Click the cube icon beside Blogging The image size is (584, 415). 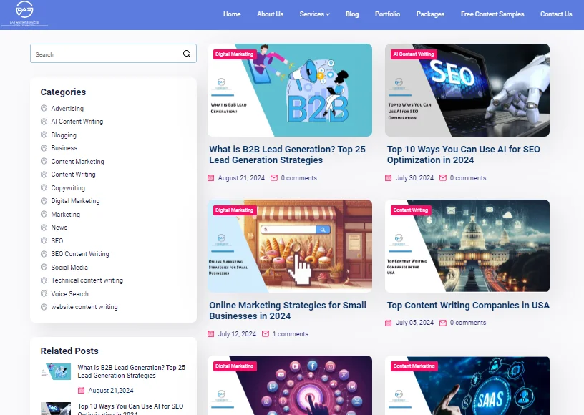[44, 135]
